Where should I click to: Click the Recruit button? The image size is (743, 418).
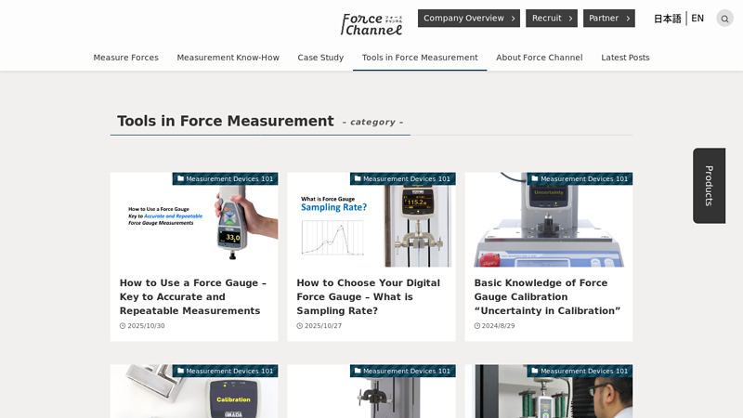(552, 18)
